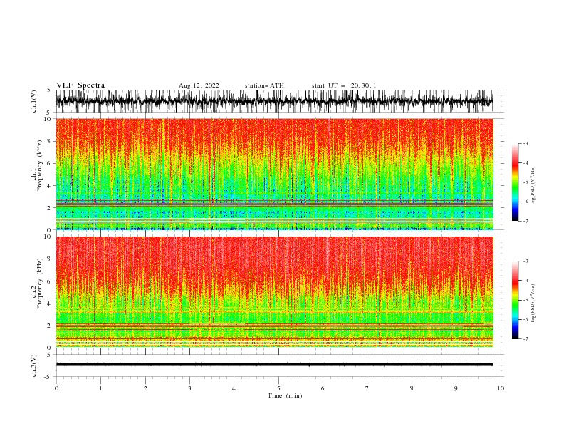Image resolution: width=564 pixels, height=436 pixels.
Task: Click the lower color bar's log(PSD) label
Action: 533,303
